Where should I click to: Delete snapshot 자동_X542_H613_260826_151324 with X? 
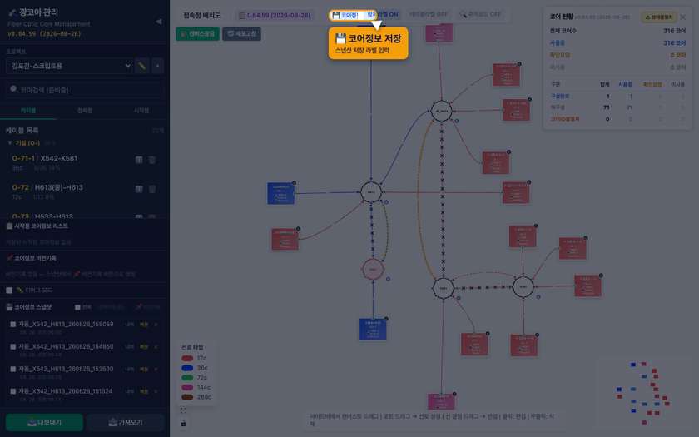pos(156,391)
